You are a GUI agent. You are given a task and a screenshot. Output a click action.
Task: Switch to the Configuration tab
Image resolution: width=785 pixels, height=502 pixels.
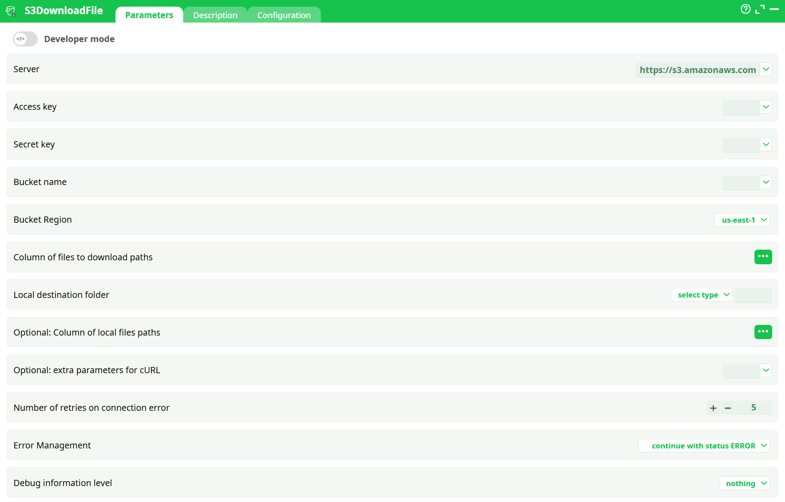click(284, 15)
